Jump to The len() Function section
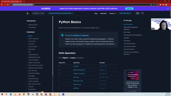 point(129,49)
